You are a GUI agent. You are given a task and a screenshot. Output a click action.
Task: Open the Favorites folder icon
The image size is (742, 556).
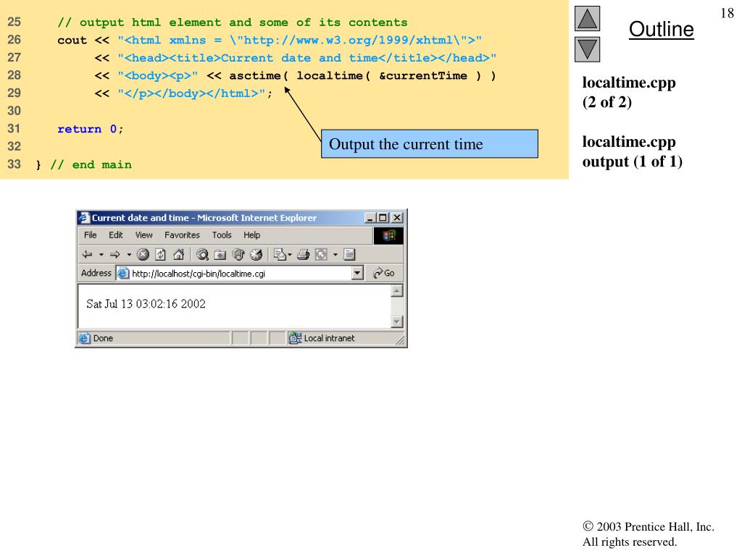tap(220, 255)
